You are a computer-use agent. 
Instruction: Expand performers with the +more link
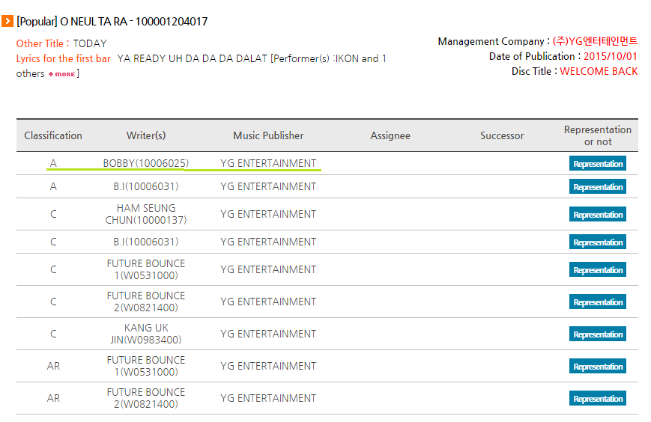pyautogui.click(x=62, y=74)
